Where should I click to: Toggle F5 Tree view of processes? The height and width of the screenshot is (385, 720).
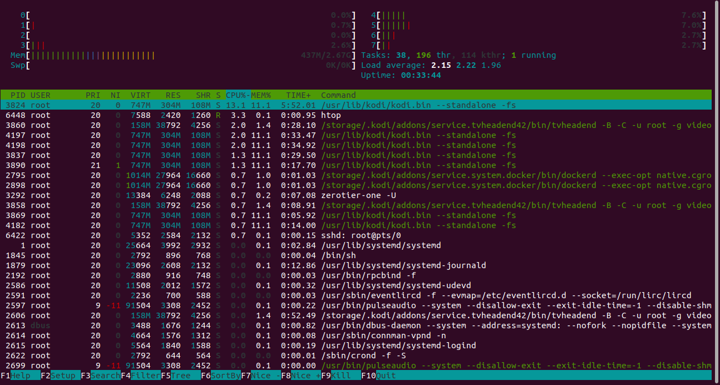click(181, 376)
